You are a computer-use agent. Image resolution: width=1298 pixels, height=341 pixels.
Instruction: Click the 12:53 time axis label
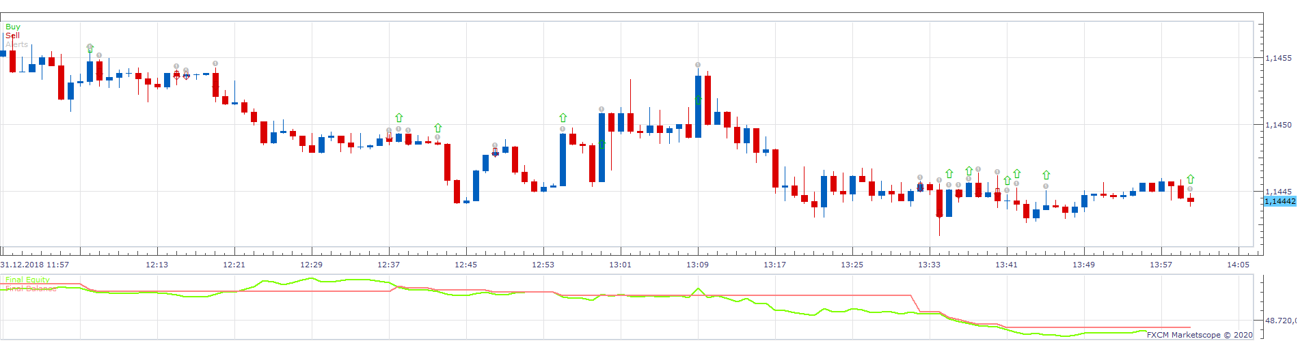(x=543, y=265)
